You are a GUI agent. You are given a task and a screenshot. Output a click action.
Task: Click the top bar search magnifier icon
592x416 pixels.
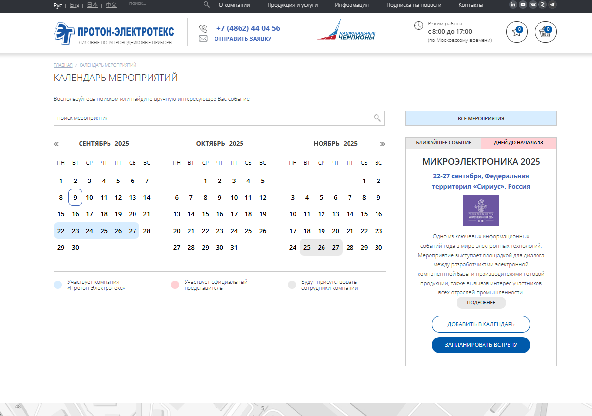coord(207,5)
